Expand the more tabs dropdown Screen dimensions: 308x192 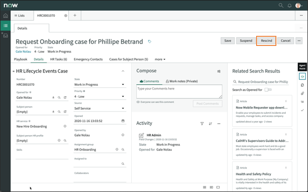click(x=160, y=59)
